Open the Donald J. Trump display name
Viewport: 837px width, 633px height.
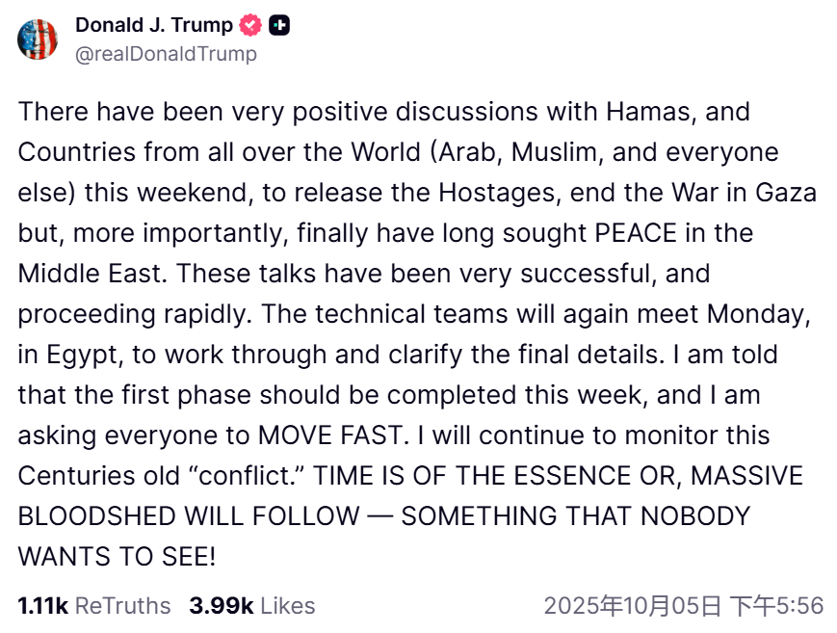tap(154, 25)
